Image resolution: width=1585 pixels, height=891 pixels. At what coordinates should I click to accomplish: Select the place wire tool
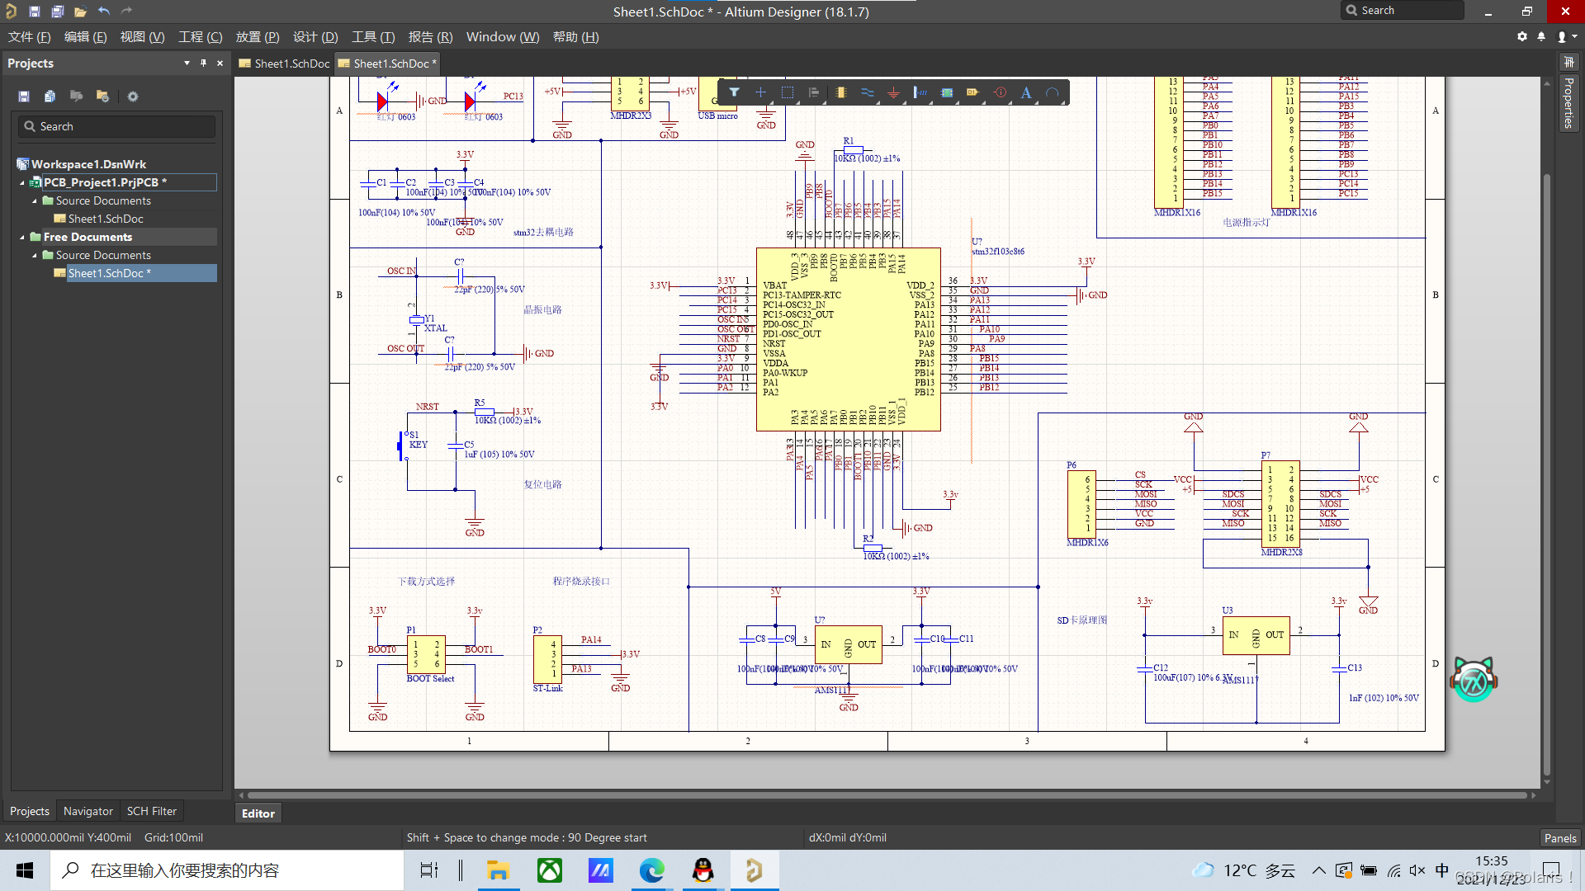pos(867,92)
